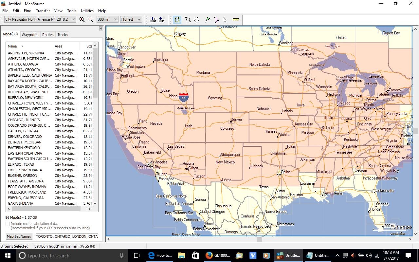This screenshot has width=419, height=262.
Task: Click Receive From Device icon
Action: (x=161, y=20)
